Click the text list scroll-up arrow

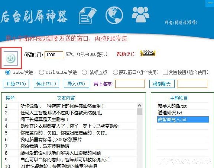(x=139, y=105)
